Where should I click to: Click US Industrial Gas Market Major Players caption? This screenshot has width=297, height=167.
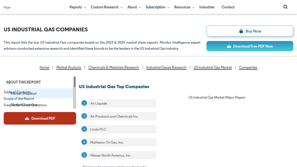click(x=217, y=97)
